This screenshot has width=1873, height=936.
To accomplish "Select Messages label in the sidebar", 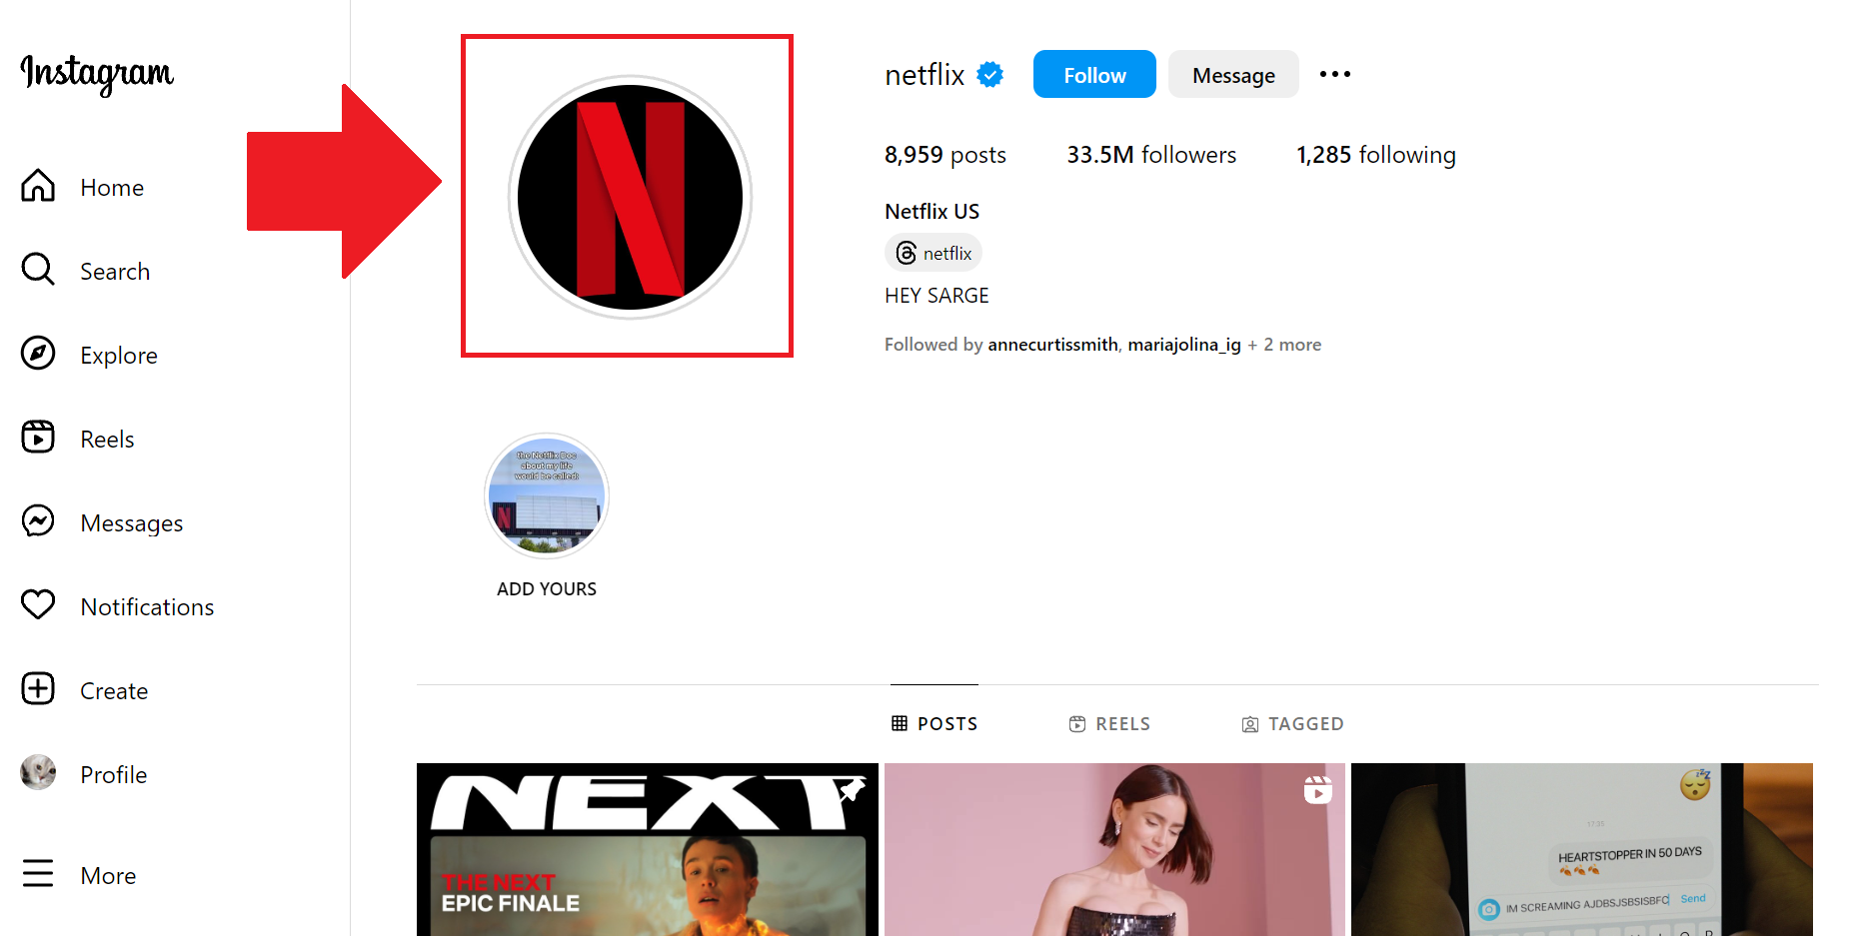I will pos(132,523).
